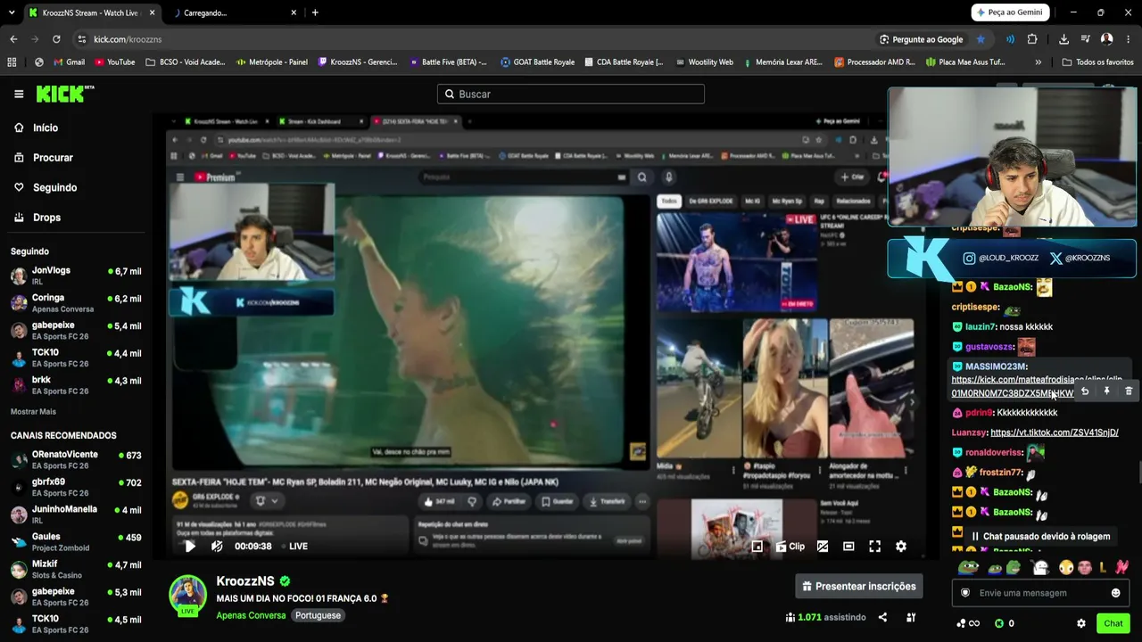Image resolution: width=1142 pixels, height=642 pixels.
Task: Delete MASSIMO23M's chat message
Action: pyautogui.click(x=1129, y=391)
